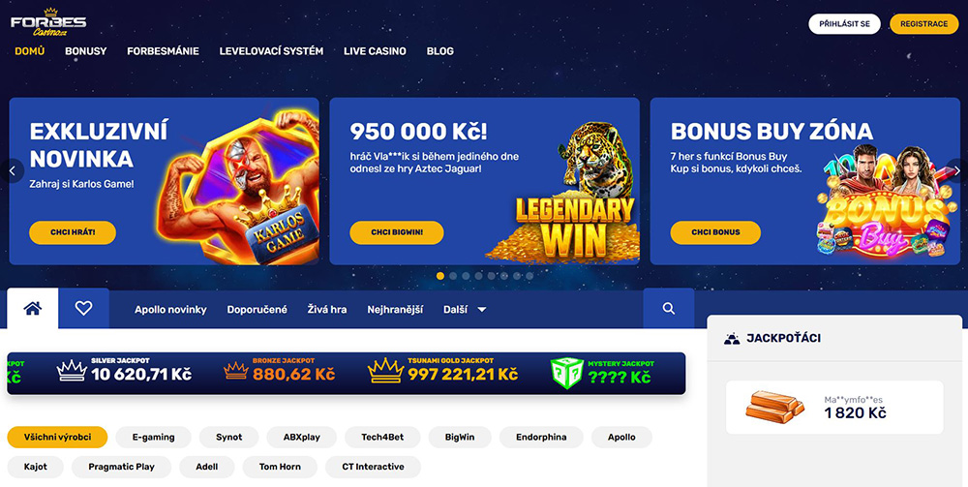Select the Všichni výrobci filter

pos(57,437)
